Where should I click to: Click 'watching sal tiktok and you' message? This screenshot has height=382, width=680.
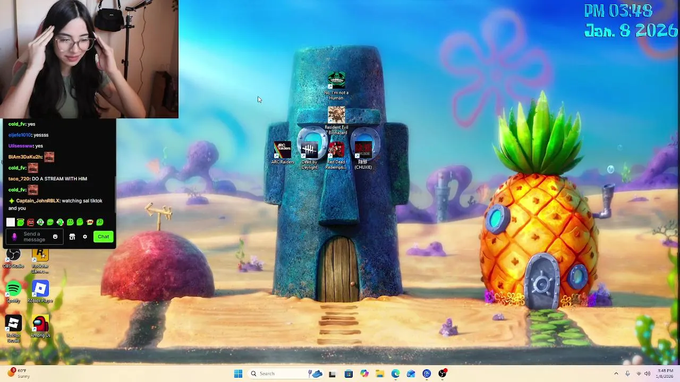click(55, 204)
